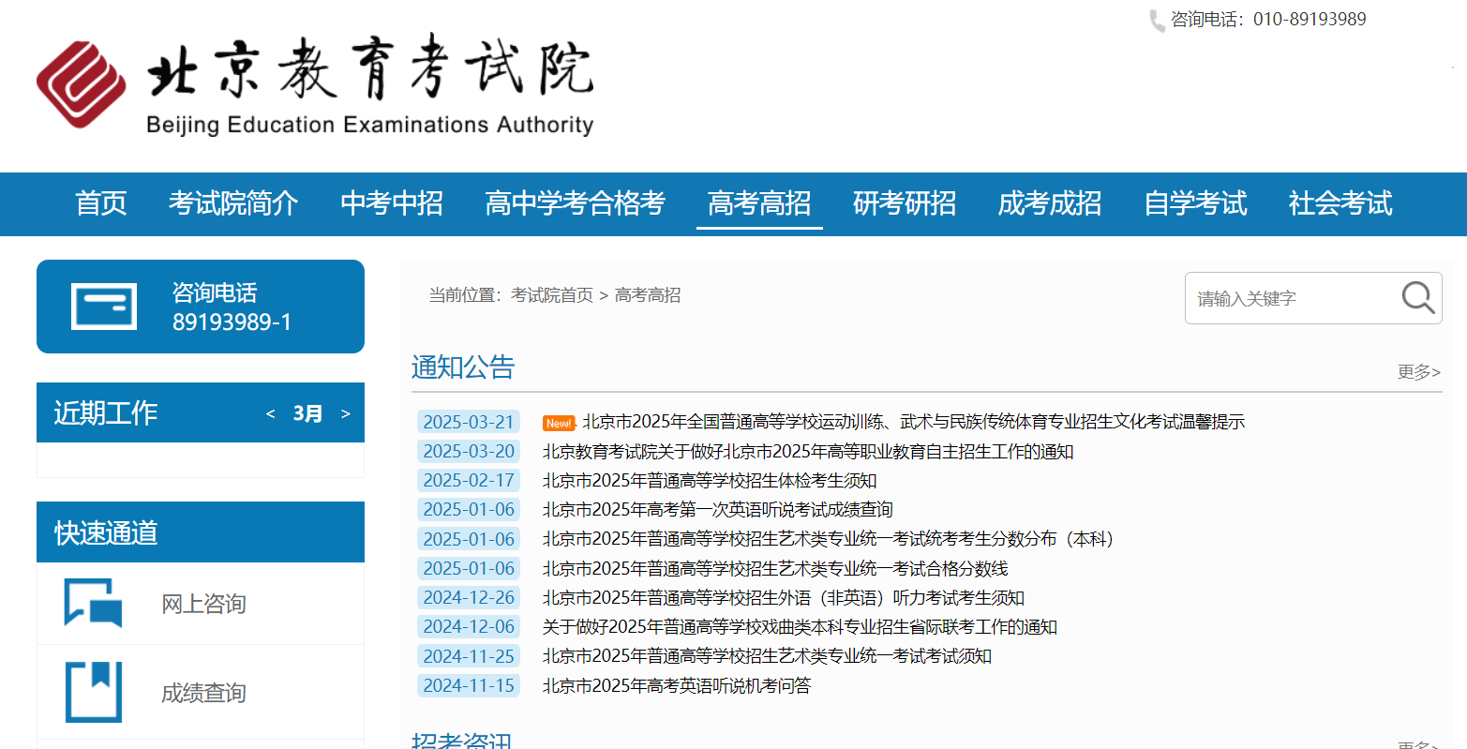Go to previous month in 近期工作
This screenshot has height=749, width=1467.
click(x=271, y=413)
